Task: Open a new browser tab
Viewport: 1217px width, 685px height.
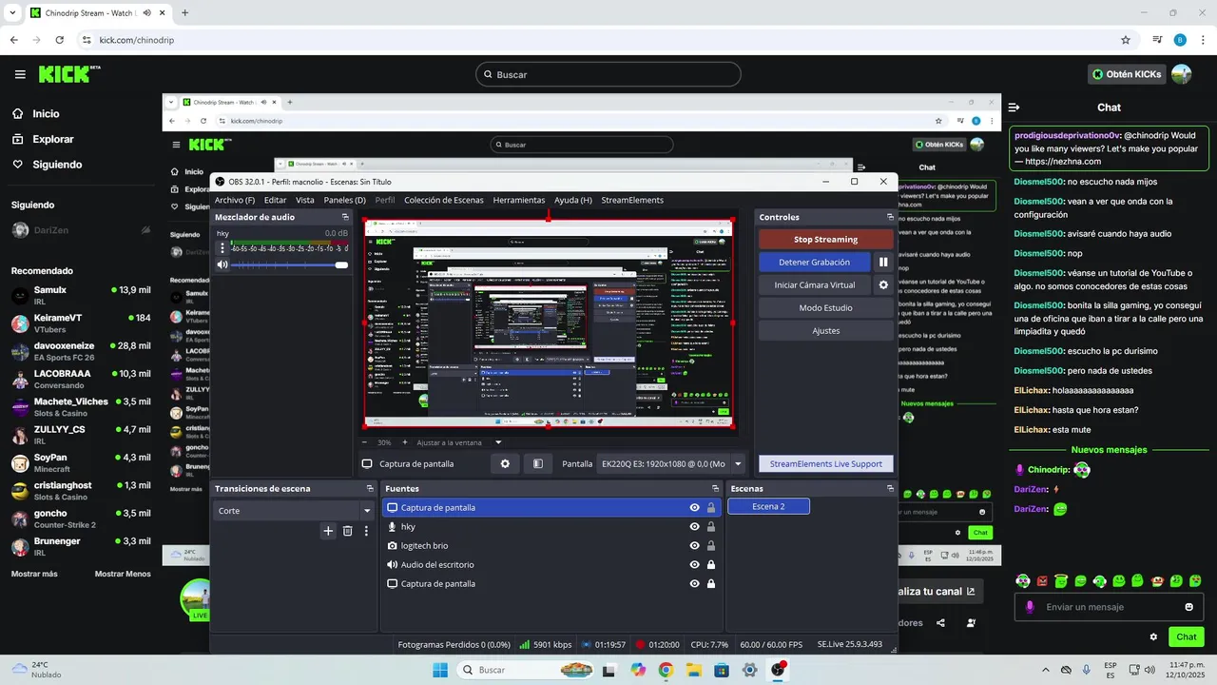Action: [184, 13]
